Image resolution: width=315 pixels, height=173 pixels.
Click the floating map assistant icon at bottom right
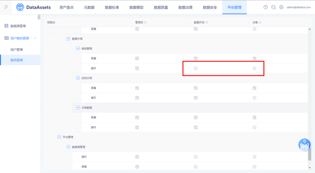(304, 145)
